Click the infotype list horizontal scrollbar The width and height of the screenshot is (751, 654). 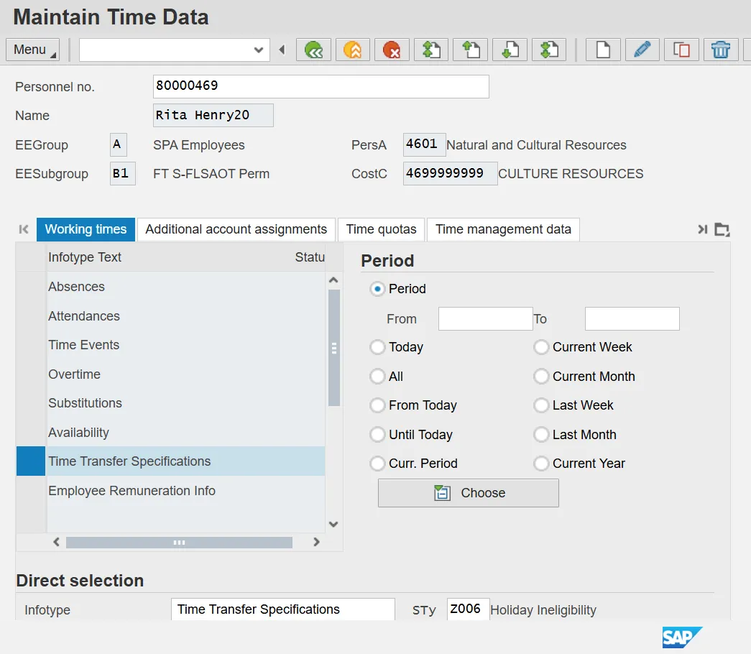(x=179, y=543)
